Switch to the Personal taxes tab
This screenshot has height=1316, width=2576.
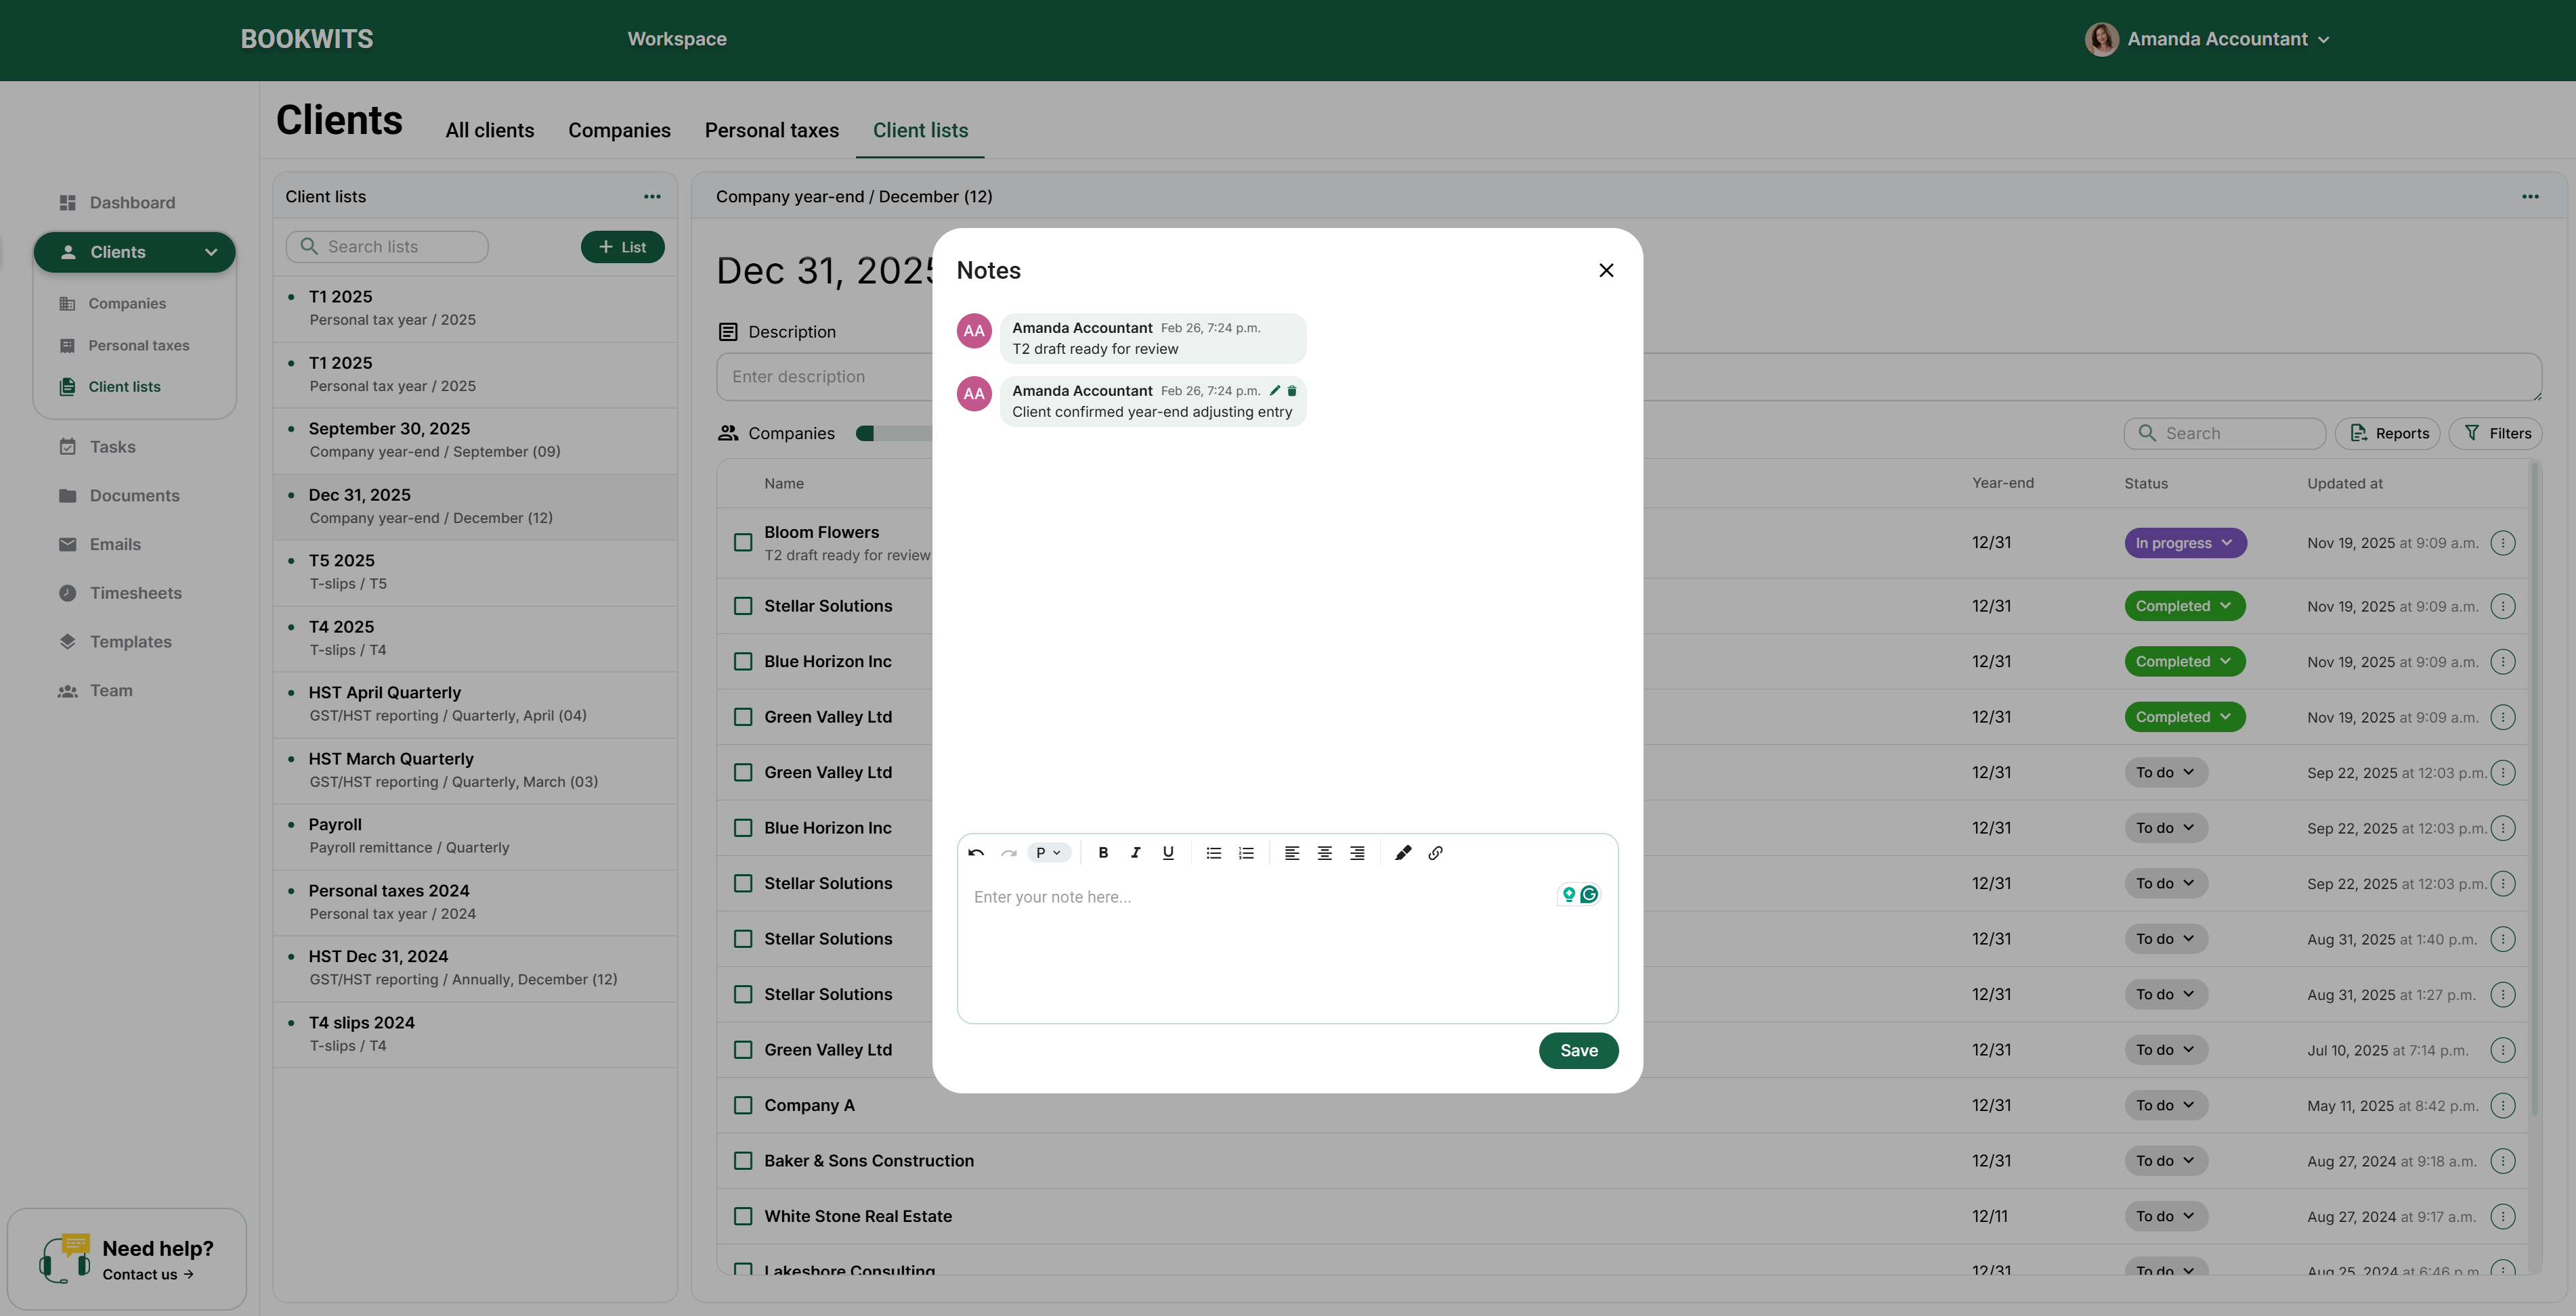pyautogui.click(x=771, y=130)
